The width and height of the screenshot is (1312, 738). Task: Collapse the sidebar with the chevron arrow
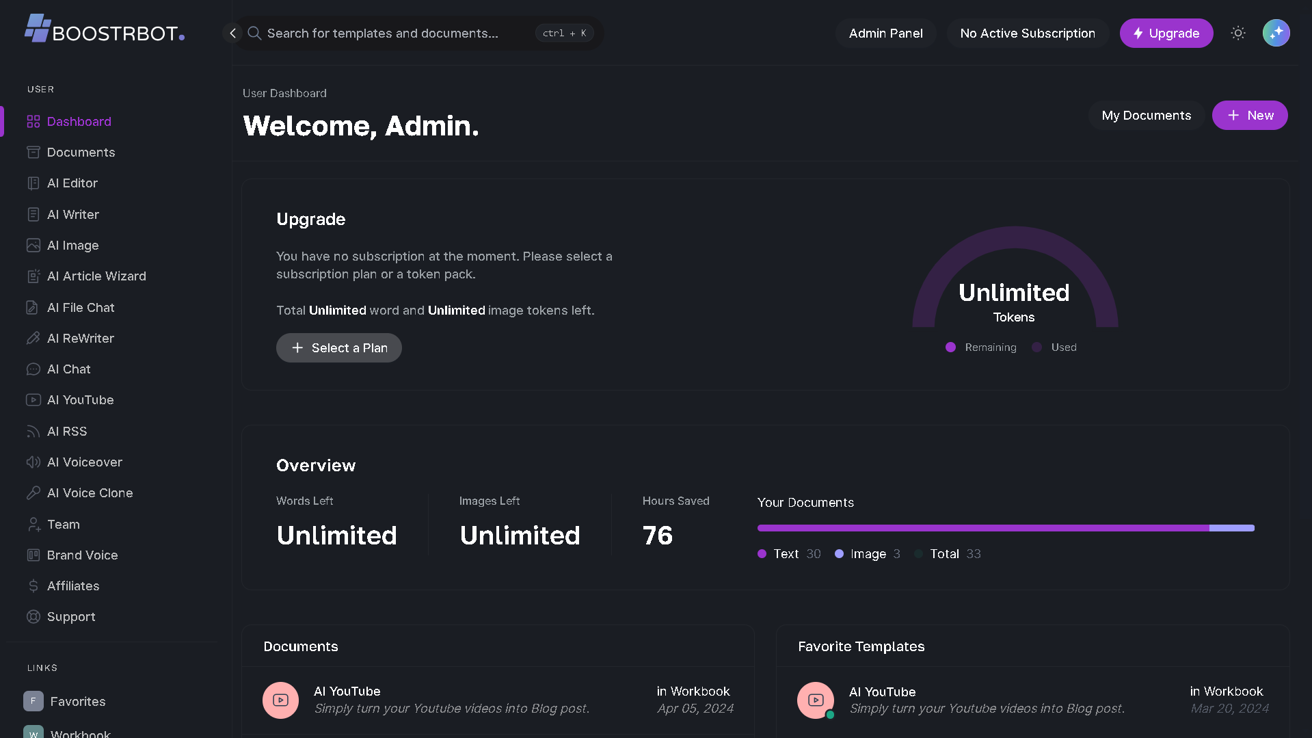[232, 33]
